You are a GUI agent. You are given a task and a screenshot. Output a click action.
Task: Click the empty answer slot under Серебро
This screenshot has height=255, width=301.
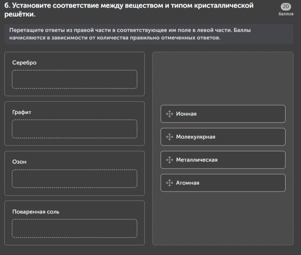[75, 79]
